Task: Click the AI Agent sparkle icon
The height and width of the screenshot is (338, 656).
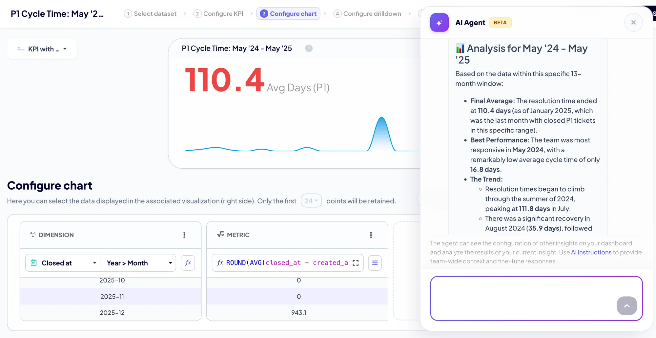Action: tap(440, 22)
